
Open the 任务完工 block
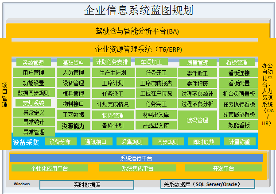click(156, 103)
